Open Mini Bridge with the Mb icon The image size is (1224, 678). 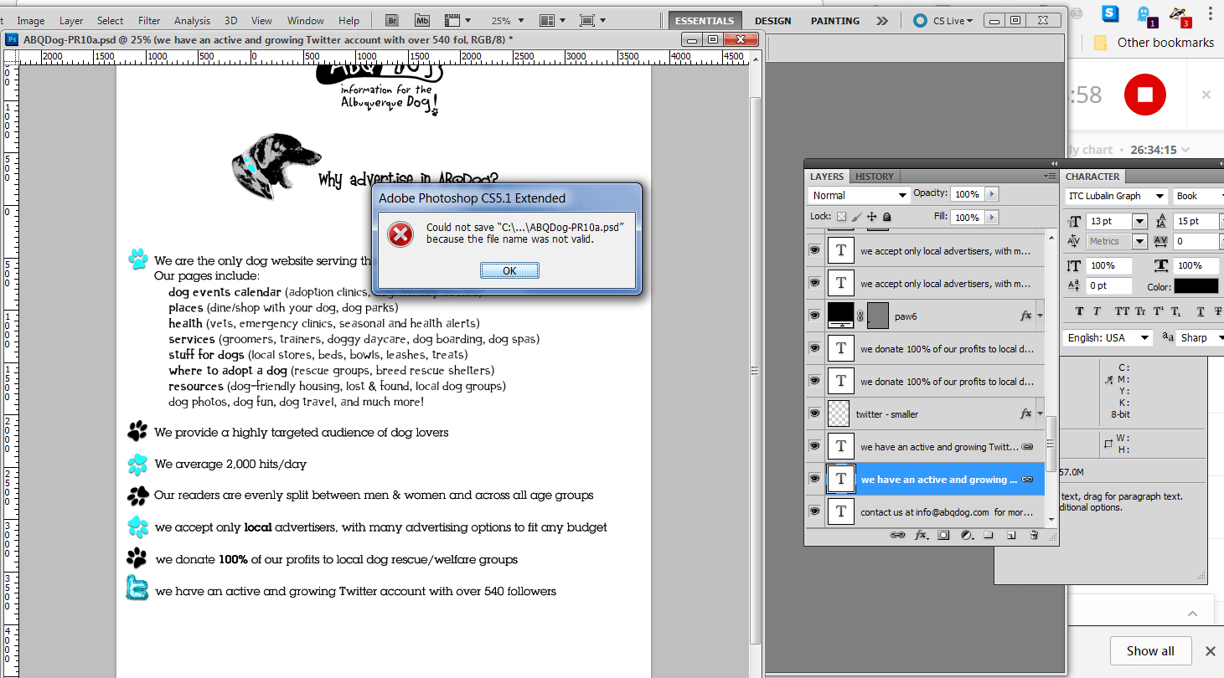point(423,21)
